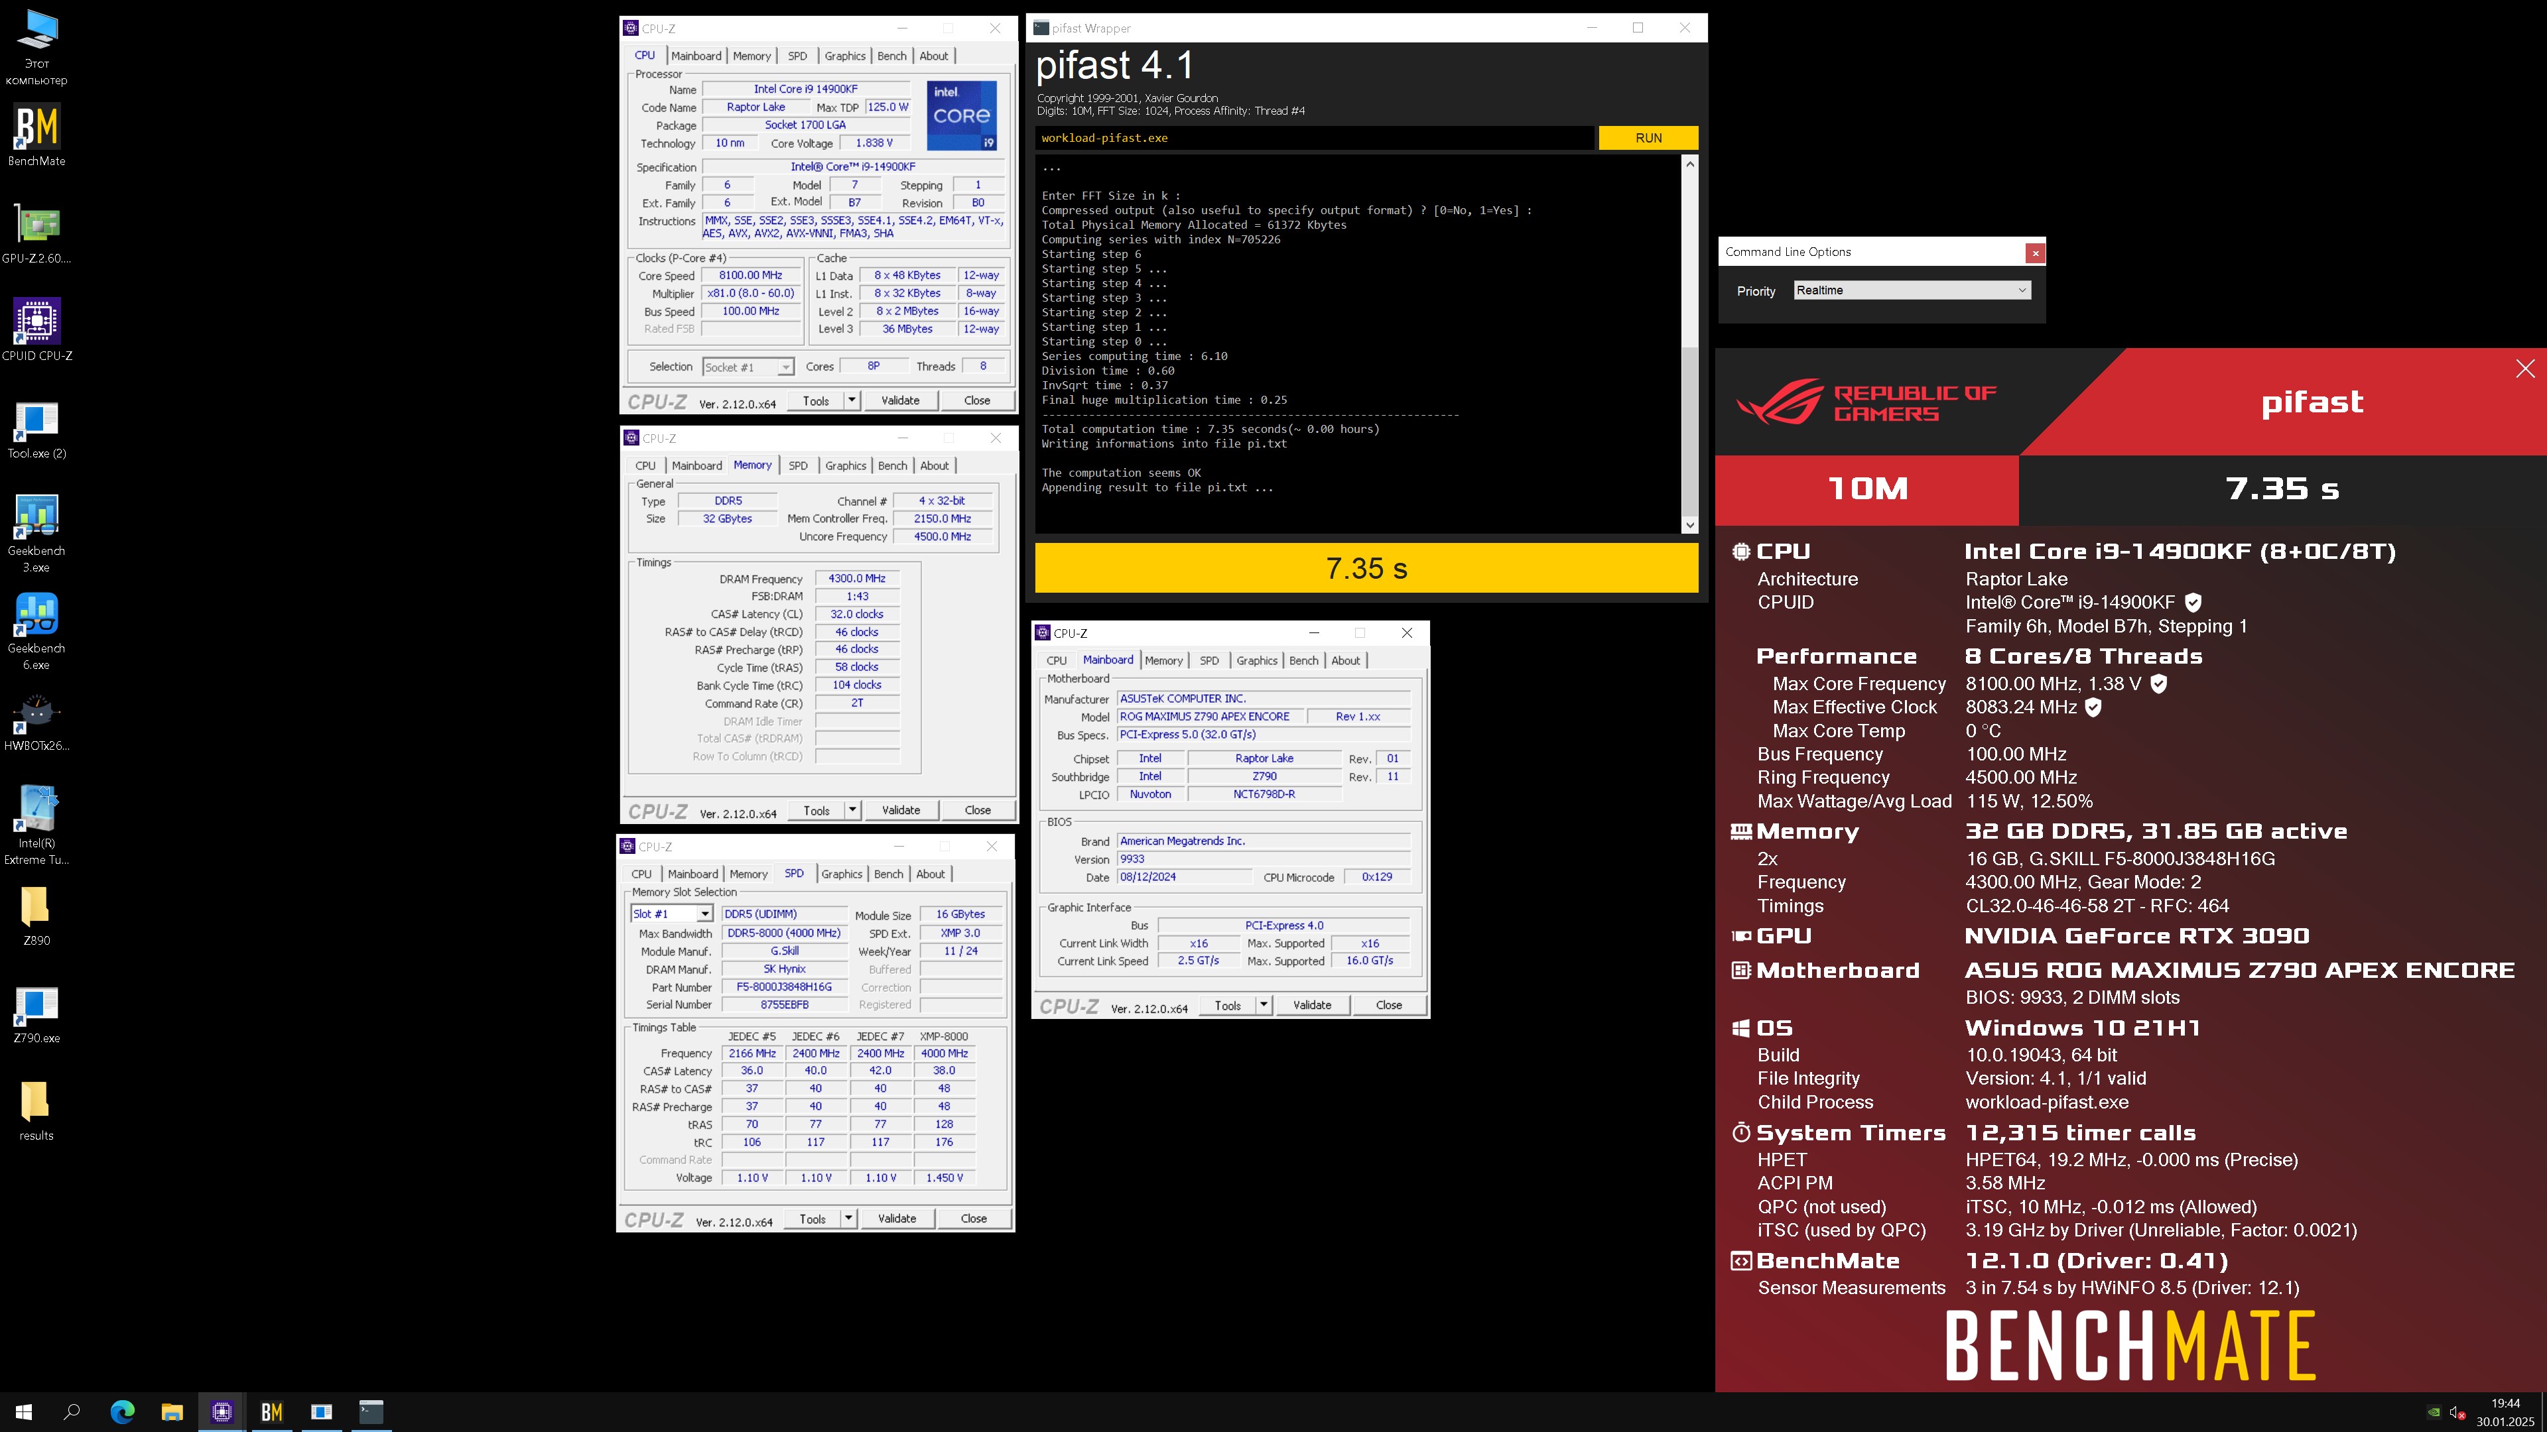Viewport: 2547px width, 1432px height.
Task: Click pifast output scrollbar up arrow
Action: pos(1690,164)
